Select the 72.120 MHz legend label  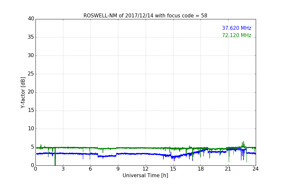237,35
